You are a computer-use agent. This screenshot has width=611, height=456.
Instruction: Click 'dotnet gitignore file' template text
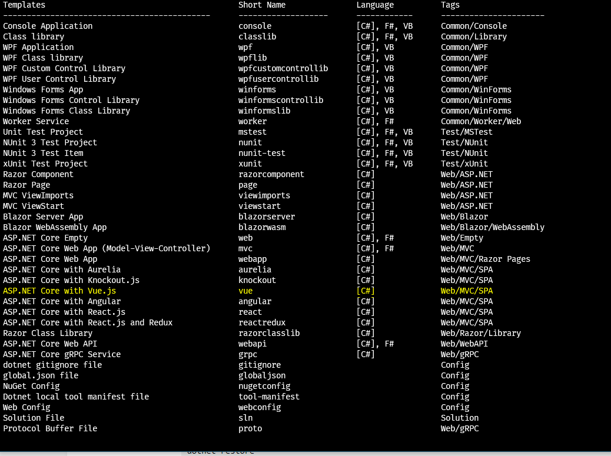pyautogui.click(x=52, y=365)
